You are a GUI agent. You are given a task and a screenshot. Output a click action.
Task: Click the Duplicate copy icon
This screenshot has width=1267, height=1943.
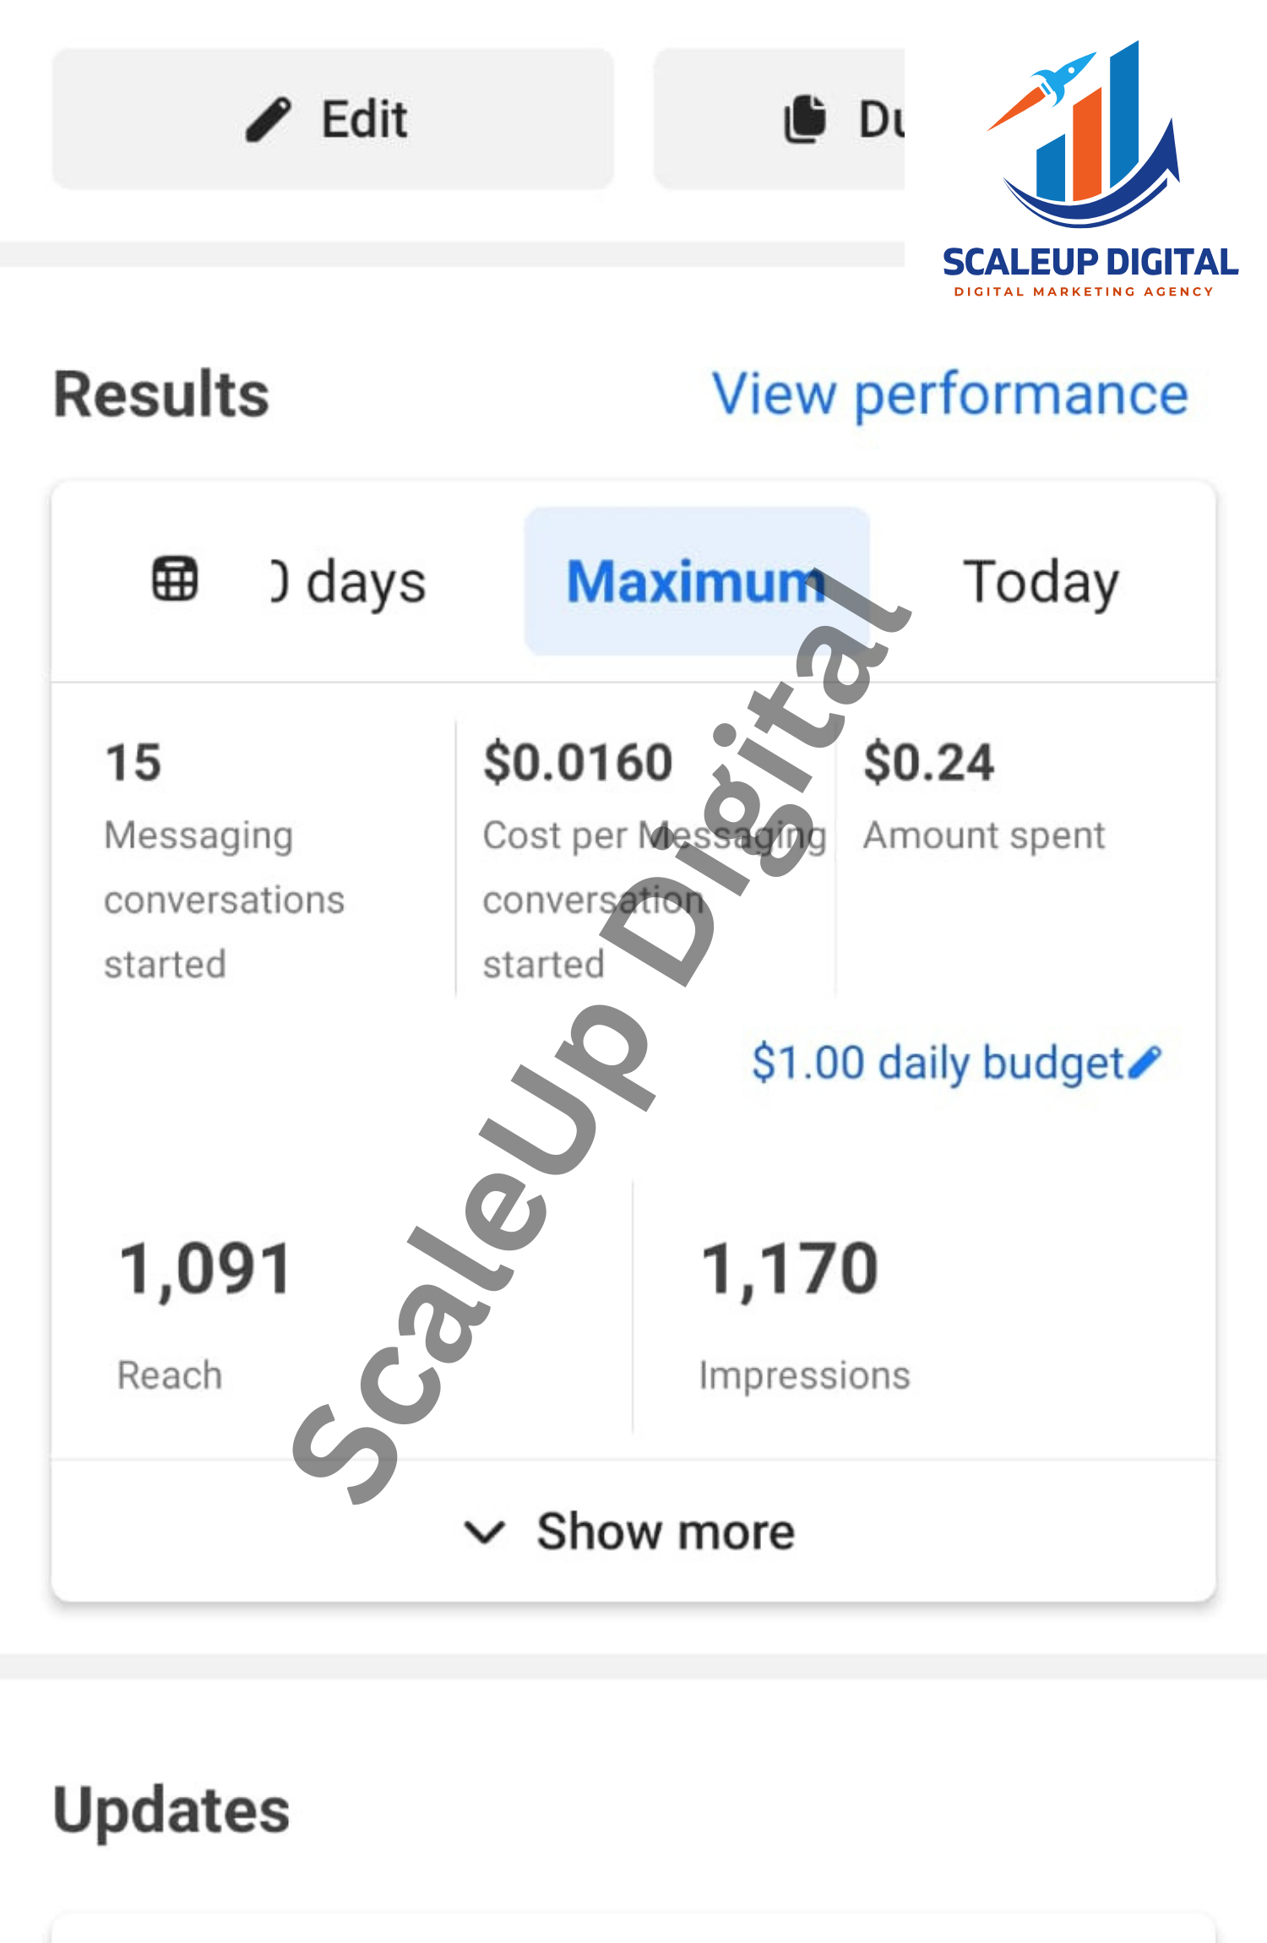[805, 119]
